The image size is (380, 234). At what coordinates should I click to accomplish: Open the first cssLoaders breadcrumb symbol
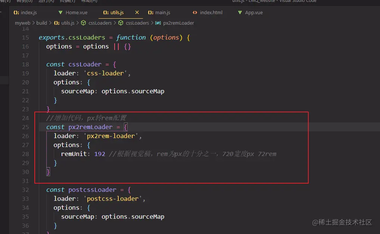coord(100,23)
